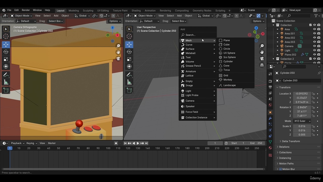Open Force Field submenu
This screenshot has width=323, height=182.
[198, 112]
